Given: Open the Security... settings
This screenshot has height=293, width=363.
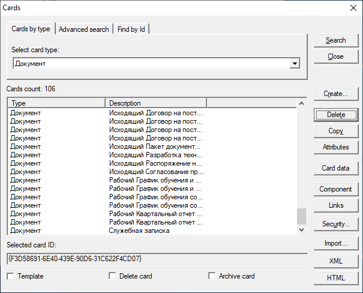Looking at the screenshot, I should [335, 224].
